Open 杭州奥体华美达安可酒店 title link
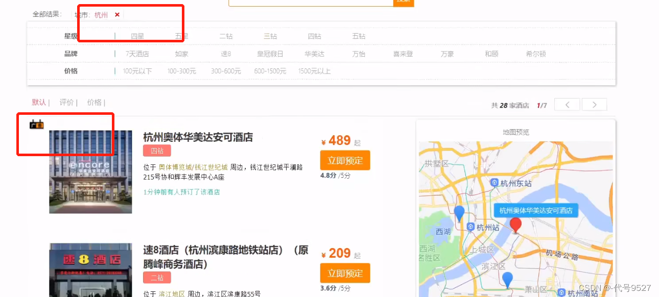Viewport: 659px width, 297px height. point(198,137)
